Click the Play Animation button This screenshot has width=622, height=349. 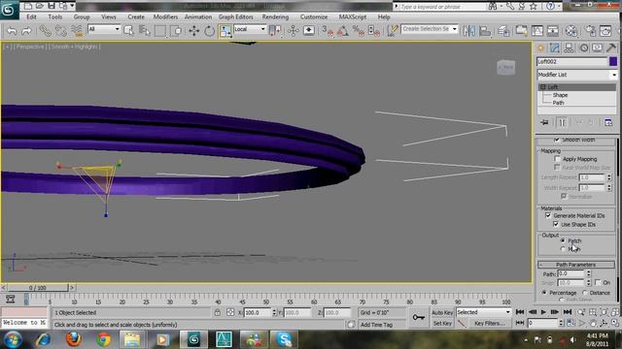pyautogui.click(x=543, y=312)
